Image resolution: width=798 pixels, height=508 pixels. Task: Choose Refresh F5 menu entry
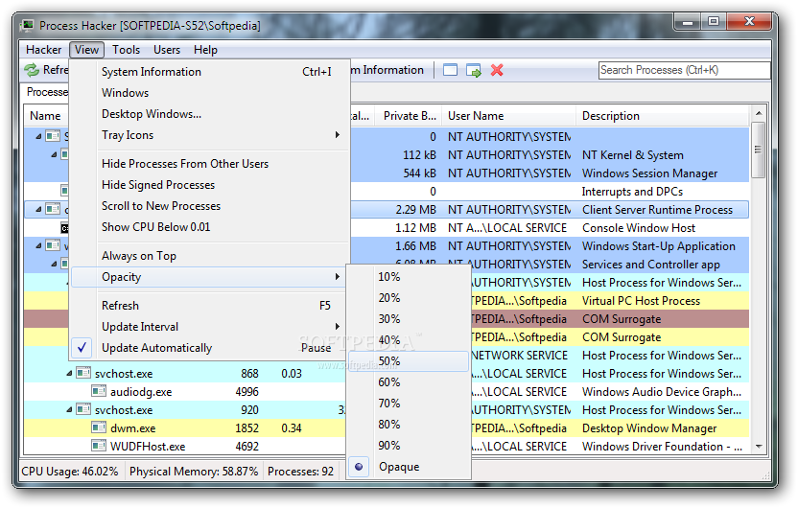coord(210,306)
